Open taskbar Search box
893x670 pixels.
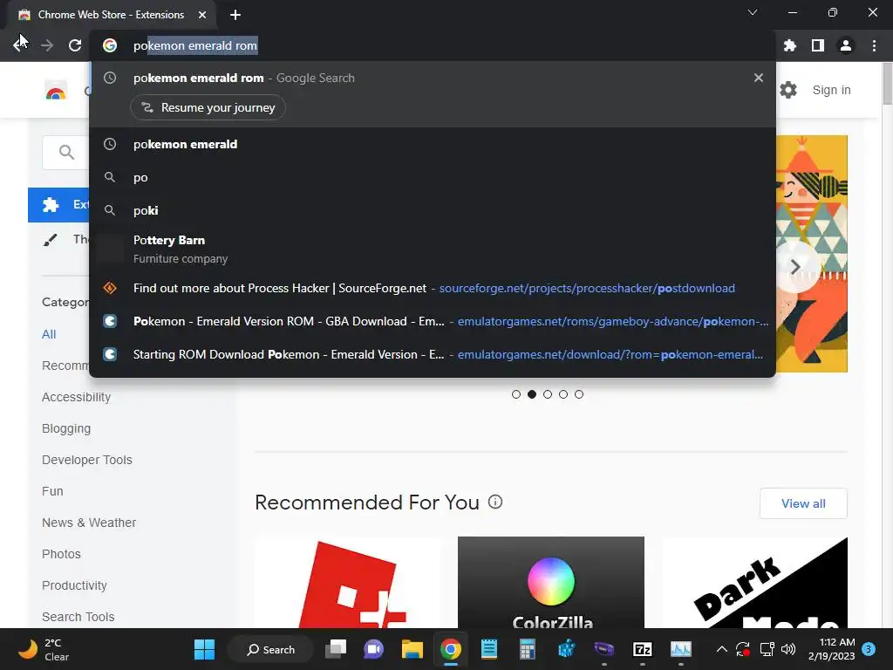pyautogui.click(x=271, y=649)
